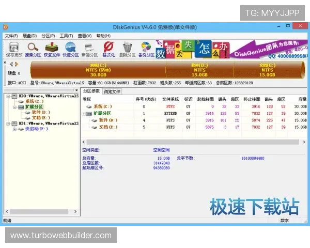Go to previous disk with left arrow
The height and width of the screenshot is (248, 310).
click(11, 64)
